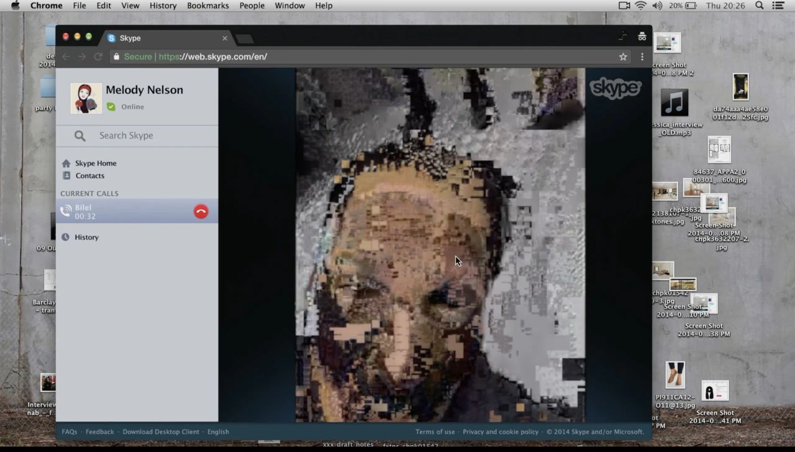The image size is (795, 452).
Task: Click the Wi-Fi status icon
Action: (640, 6)
